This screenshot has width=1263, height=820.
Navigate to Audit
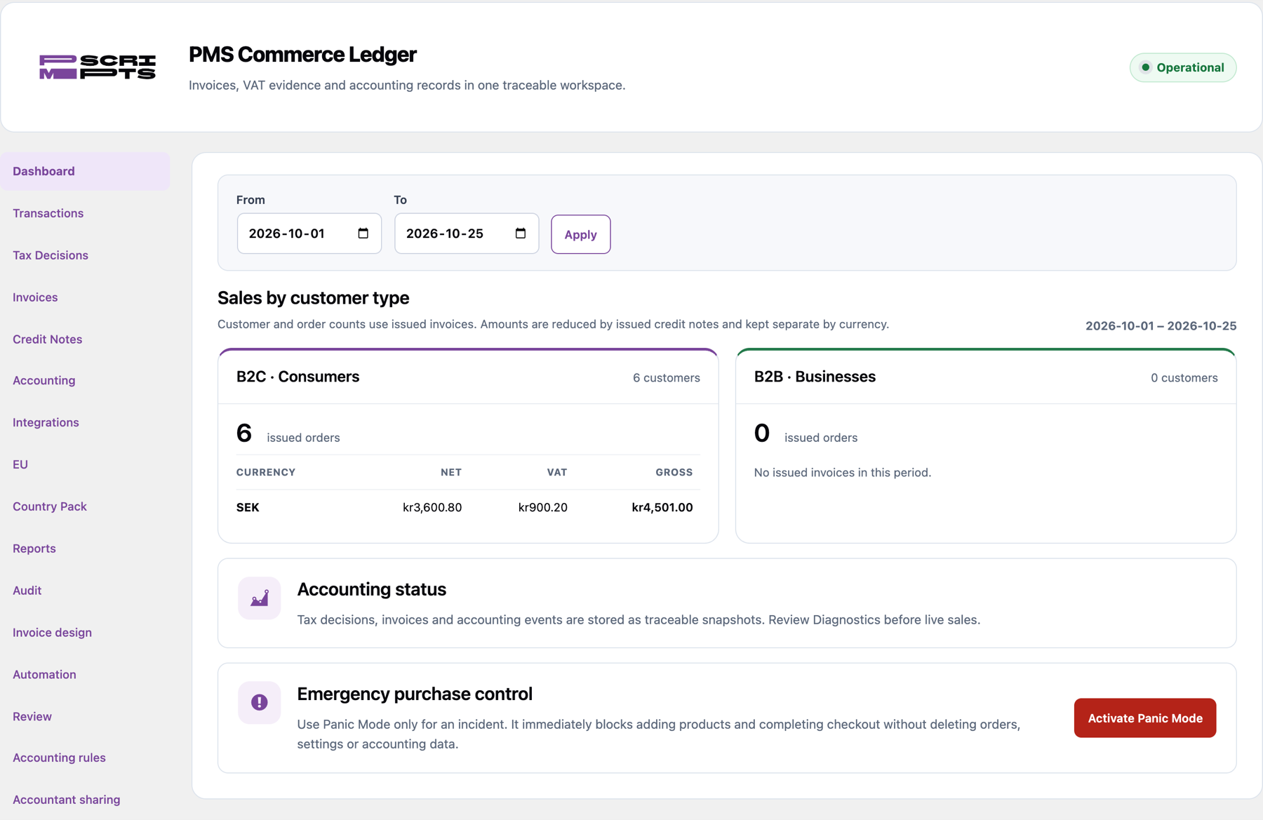[27, 591]
